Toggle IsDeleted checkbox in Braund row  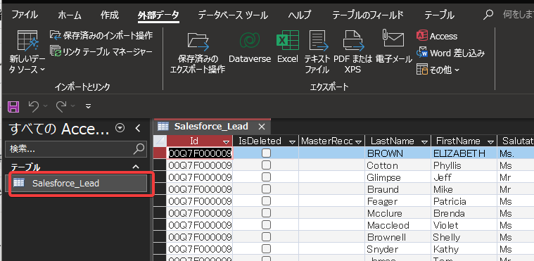[x=266, y=189]
